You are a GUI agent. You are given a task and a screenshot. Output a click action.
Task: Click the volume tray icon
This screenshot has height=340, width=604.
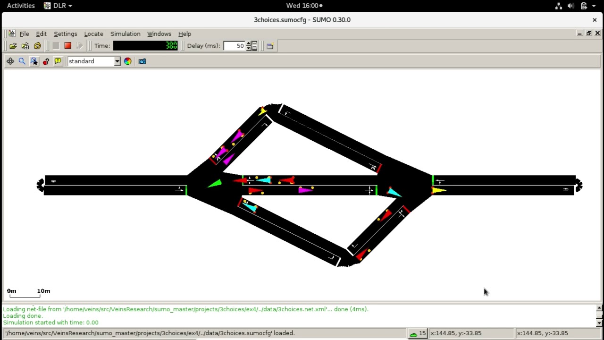[571, 6]
